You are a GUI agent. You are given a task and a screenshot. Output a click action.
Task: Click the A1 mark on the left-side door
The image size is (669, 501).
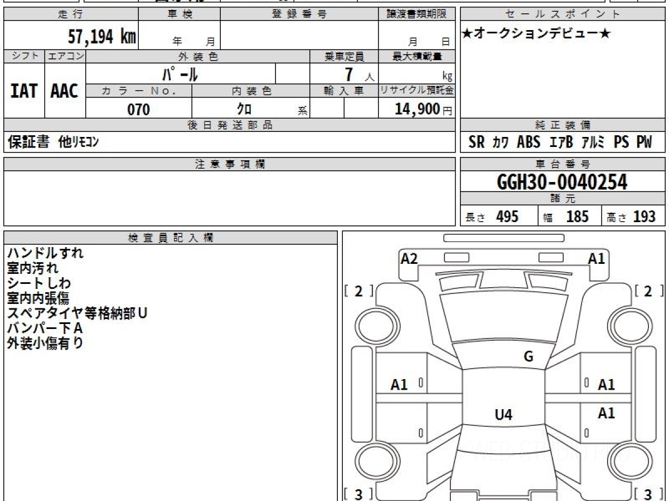pyautogui.click(x=399, y=385)
